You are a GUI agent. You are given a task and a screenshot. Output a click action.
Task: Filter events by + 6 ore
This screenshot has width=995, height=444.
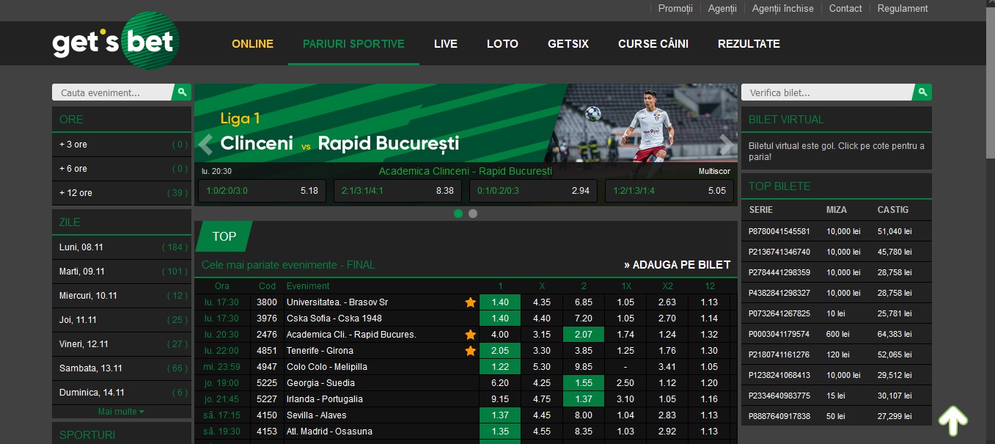tap(122, 169)
